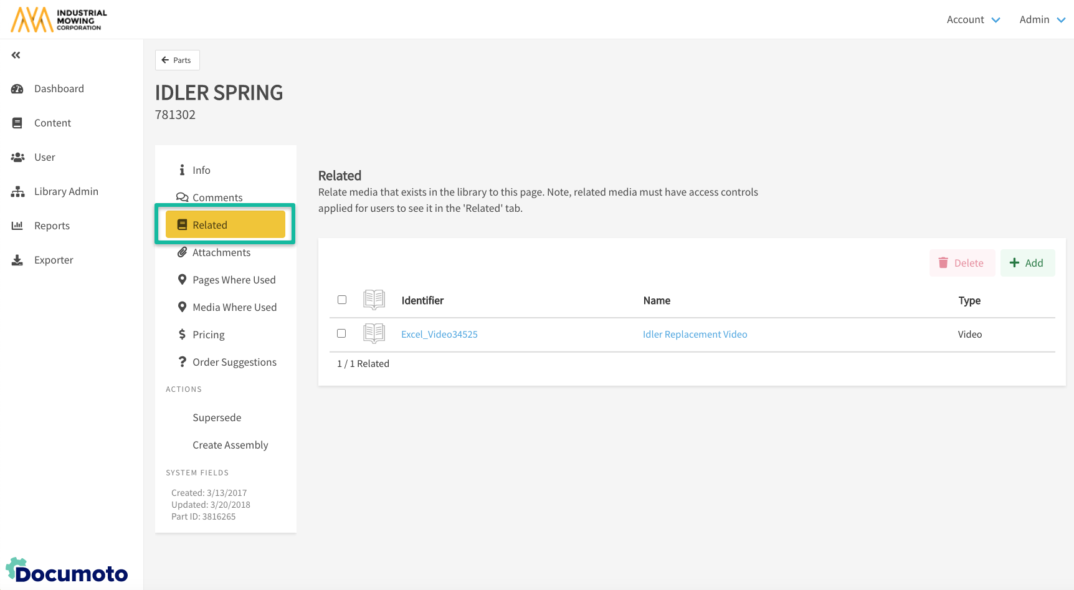Select the Order Suggestions tab
The height and width of the screenshot is (590, 1074).
234,362
